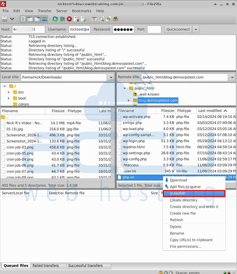
Task: Open the Quickconnect history dropdown
Action: pyautogui.click(x=196, y=29)
